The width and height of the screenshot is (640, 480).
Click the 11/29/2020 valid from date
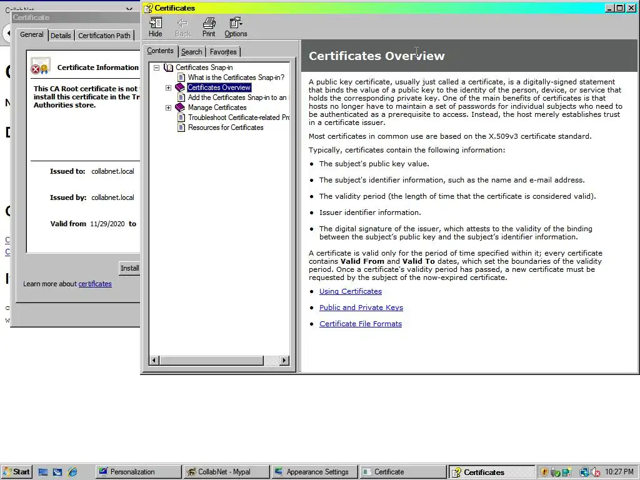[x=107, y=224]
